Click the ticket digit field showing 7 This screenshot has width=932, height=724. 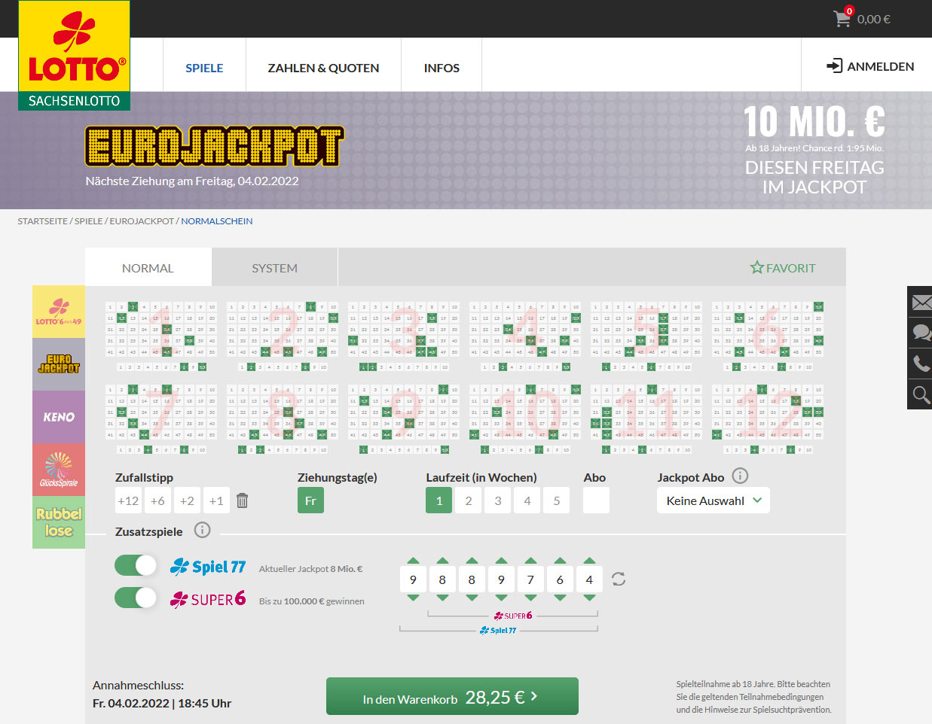click(530, 580)
